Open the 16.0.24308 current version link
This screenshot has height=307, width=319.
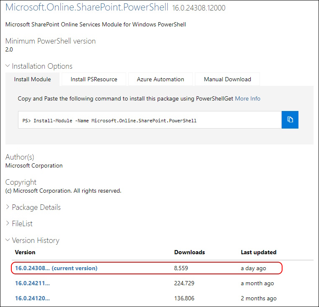tap(56, 268)
